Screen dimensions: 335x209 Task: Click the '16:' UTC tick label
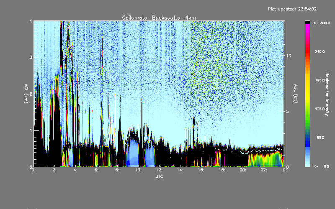[x=201, y=170]
